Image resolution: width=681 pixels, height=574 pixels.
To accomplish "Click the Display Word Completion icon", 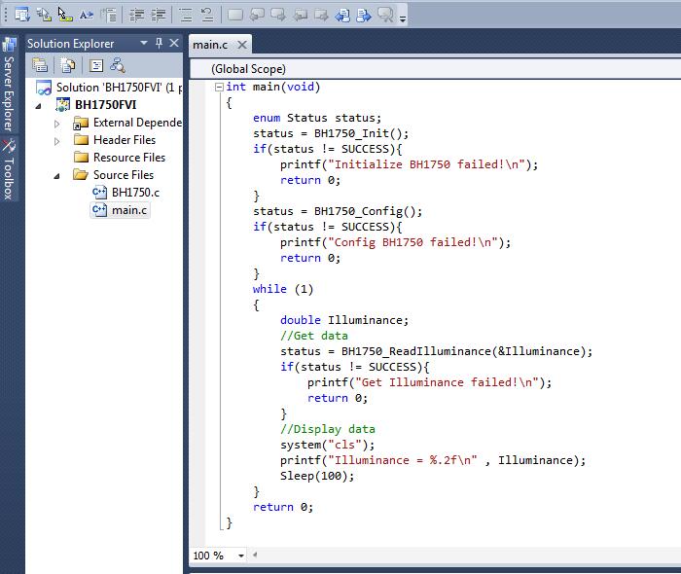I will click(86, 16).
